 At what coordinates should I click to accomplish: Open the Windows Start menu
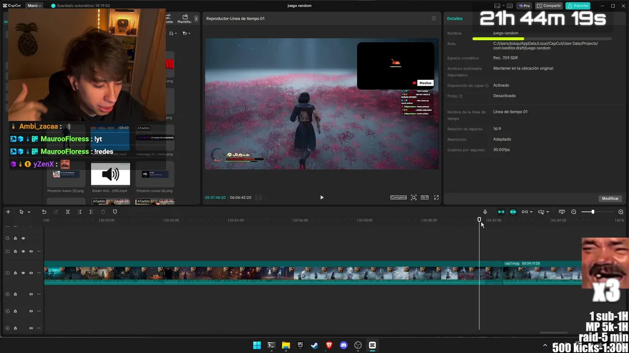(x=257, y=345)
